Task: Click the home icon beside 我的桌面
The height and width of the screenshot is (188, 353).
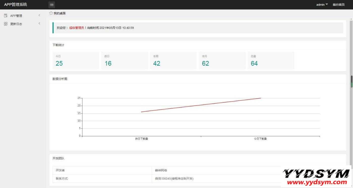Action: [x=51, y=13]
